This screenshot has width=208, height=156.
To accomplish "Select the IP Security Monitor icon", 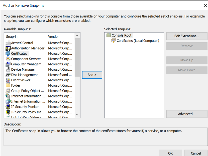I will pos(8,107).
